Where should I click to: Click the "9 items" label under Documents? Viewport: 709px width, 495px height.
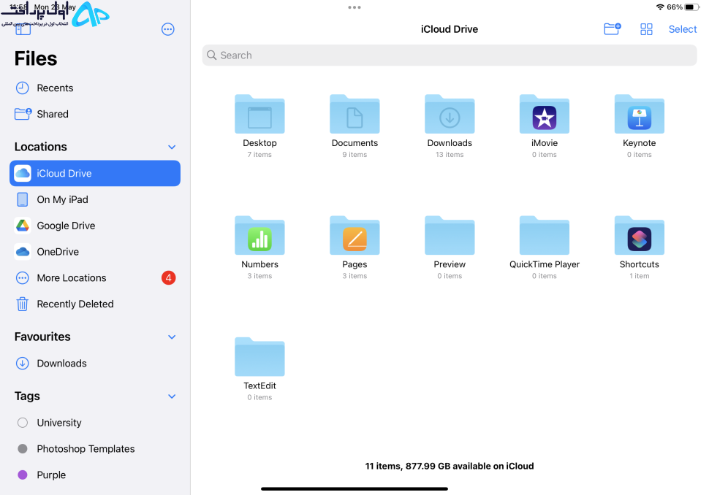pos(354,155)
